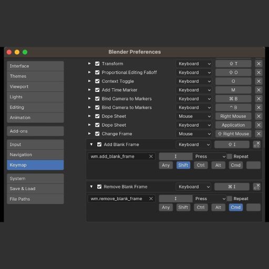The image size is (269, 269).
Task: Remove the Change Frame keymap item
Action: coord(258,134)
